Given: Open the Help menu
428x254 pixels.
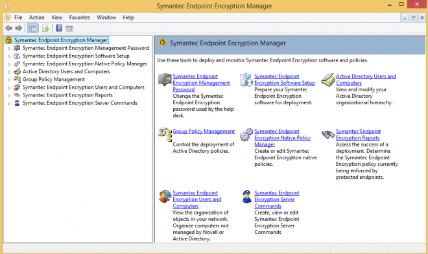Looking at the screenshot, I should 128,17.
